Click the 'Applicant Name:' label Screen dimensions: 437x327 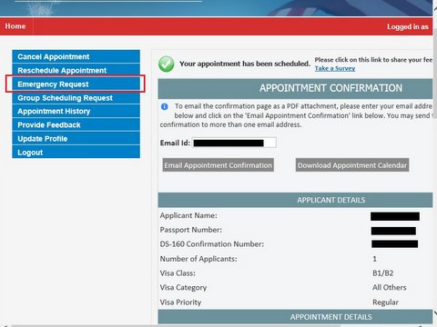(x=188, y=215)
